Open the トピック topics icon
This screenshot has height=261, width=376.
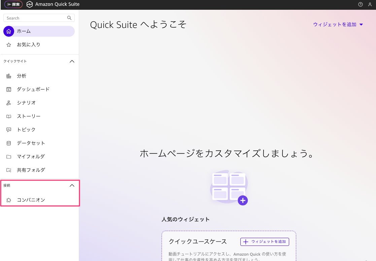[9, 130]
